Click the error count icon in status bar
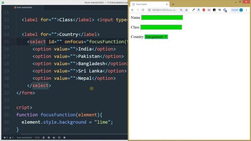 coord(5,137)
